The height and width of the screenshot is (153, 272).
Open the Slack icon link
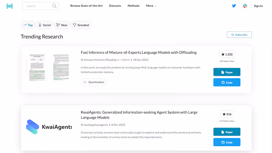tap(245, 6)
